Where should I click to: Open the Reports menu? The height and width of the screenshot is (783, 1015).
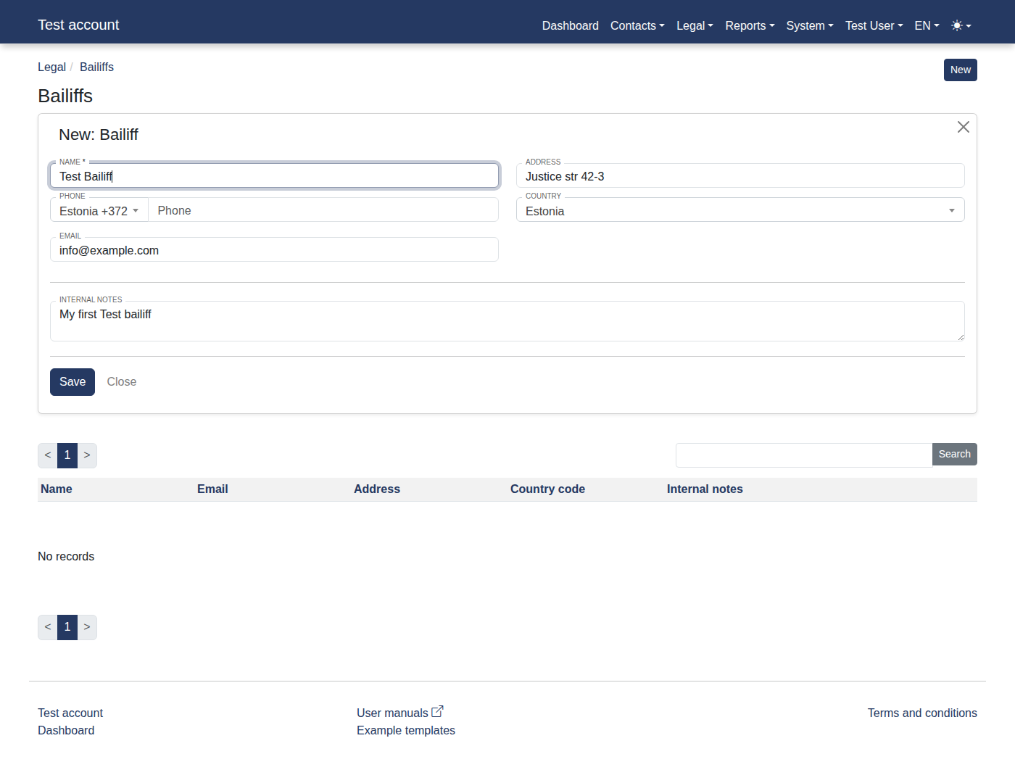pos(750,25)
